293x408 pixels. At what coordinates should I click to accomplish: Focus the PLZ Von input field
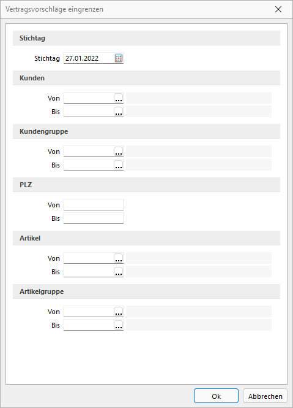(x=94, y=205)
